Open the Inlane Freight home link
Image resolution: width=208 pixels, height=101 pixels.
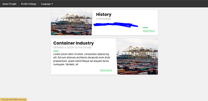(9, 4)
